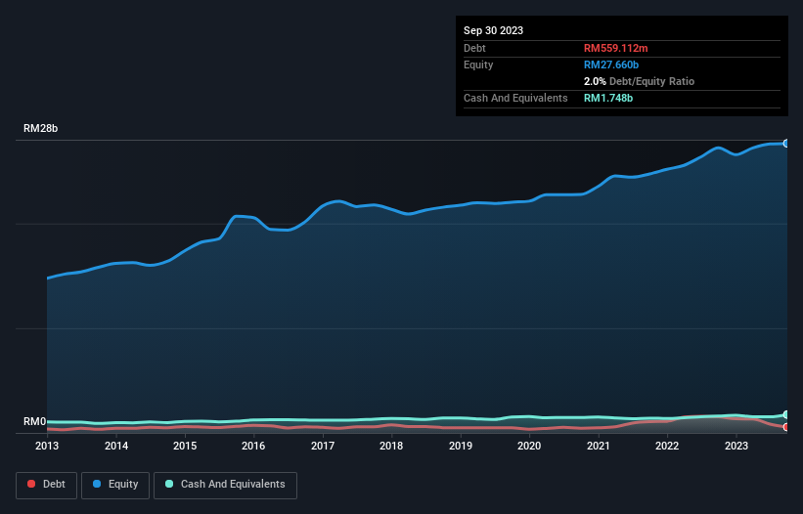The width and height of the screenshot is (803, 514).
Task: Hide Cash And Equivalents via legend button
Action: tap(225, 485)
